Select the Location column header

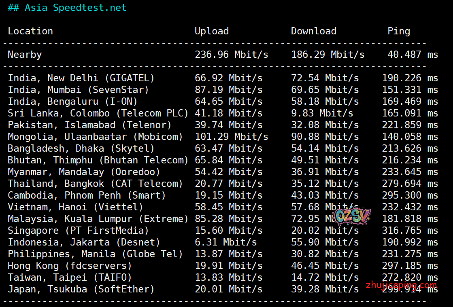click(x=30, y=31)
